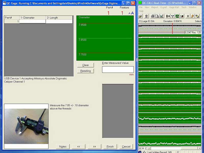
Task: Open print preview via magnifier page icon
Action: pyautogui.click(x=157, y=16)
